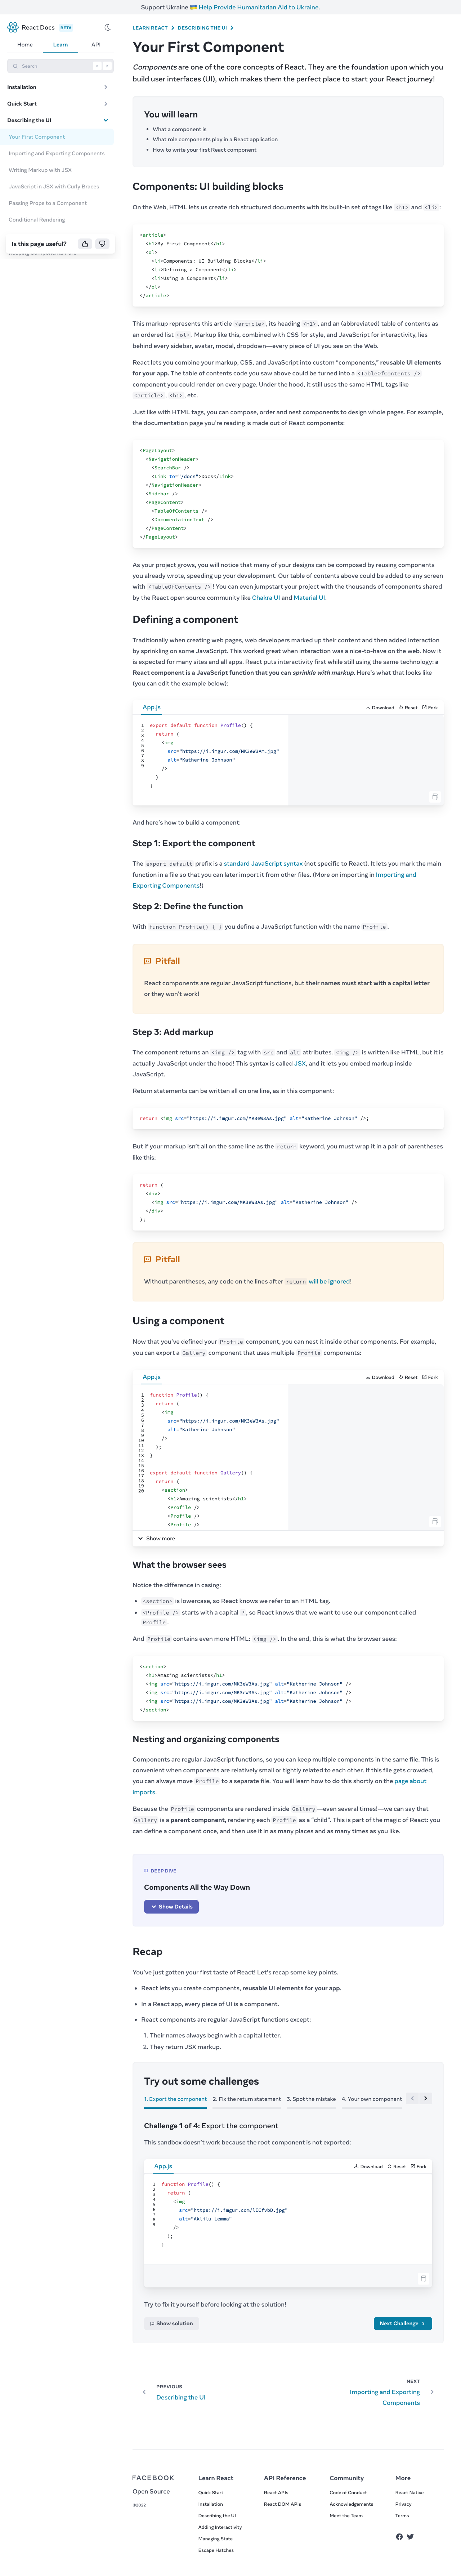Open footer Escape Hatches link

point(216,2550)
